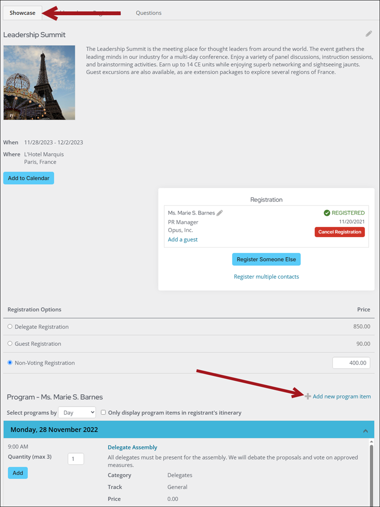Switch to the Showcase tab
This screenshot has height=507, width=380.
pyautogui.click(x=22, y=13)
